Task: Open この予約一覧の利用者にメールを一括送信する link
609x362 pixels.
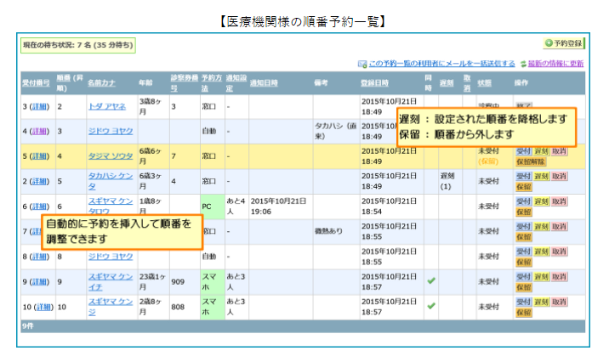Action: tap(441, 64)
